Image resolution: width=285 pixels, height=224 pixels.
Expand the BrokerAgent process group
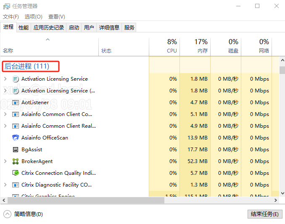click(x=5, y=161)
